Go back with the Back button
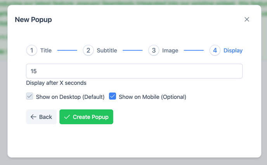 41,117
